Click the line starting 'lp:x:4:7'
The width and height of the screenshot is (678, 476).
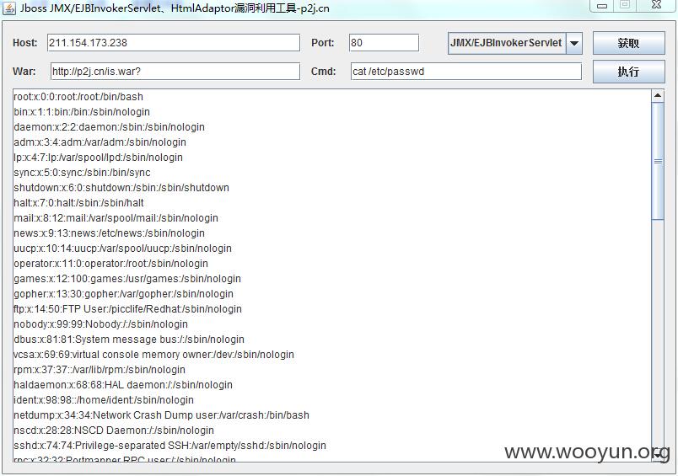click(x=98, y=158)
